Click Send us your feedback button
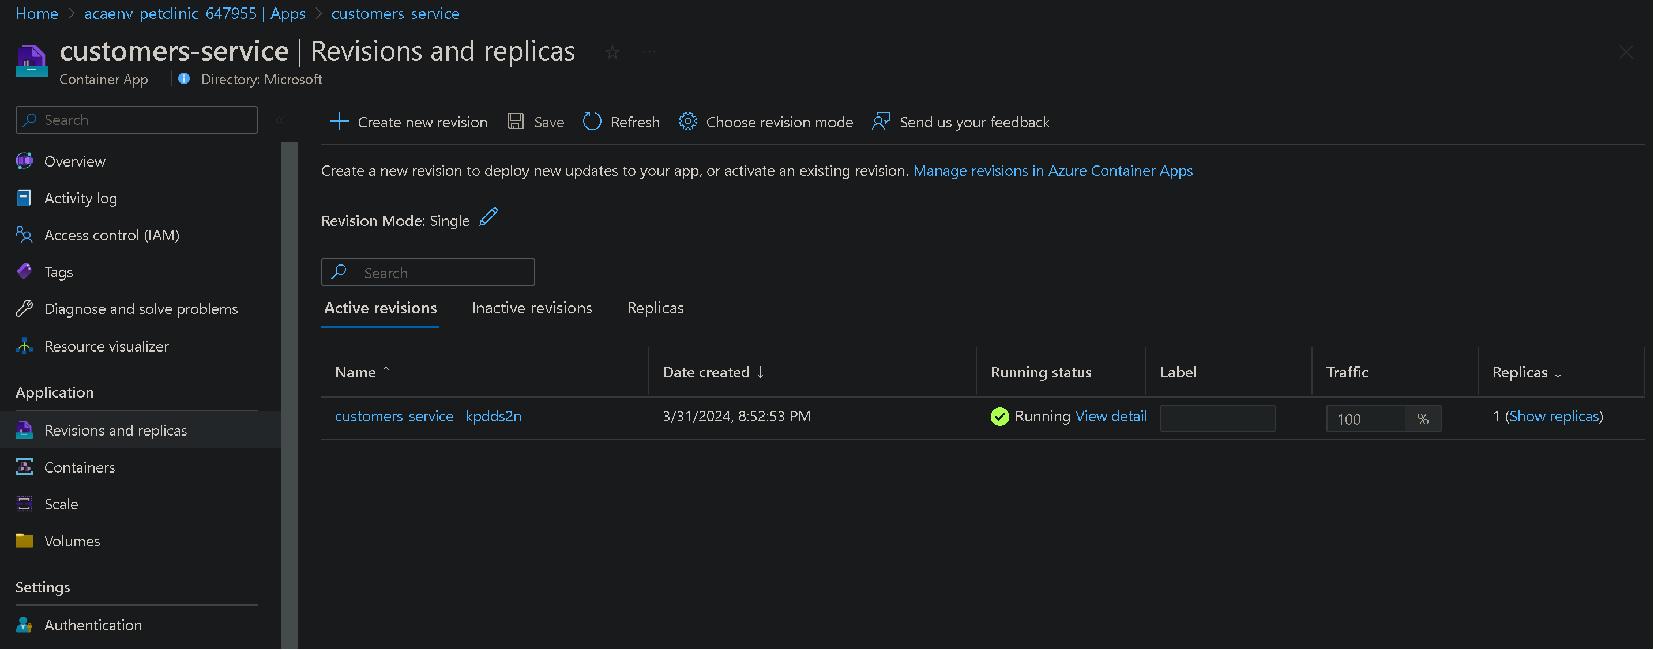Screen dimensions: 1654x650 click(x=961, y=121)
